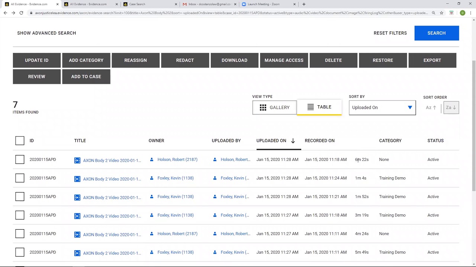Click video icon for the 4m 24s row
Screen dimensions: 476x267
(77, 234)
